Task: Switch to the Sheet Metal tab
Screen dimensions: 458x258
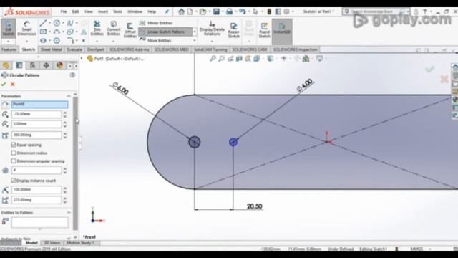Action: [x=51, y=49]
